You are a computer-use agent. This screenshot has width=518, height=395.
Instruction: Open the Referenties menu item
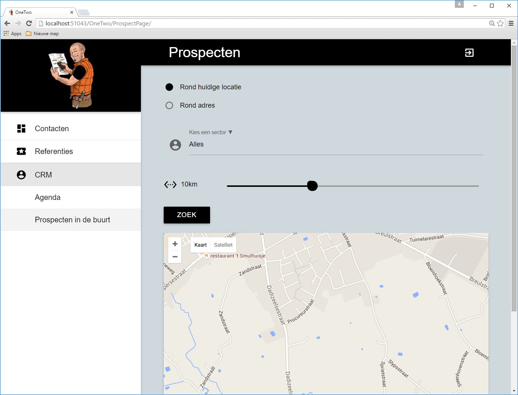point(71,151)
